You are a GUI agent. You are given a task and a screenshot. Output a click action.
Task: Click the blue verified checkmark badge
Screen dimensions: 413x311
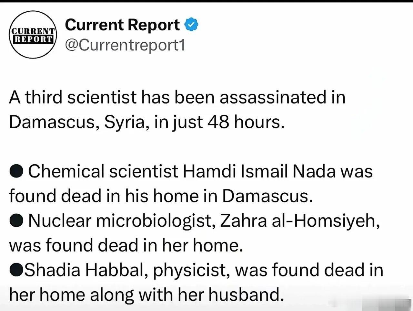[191, 25]
